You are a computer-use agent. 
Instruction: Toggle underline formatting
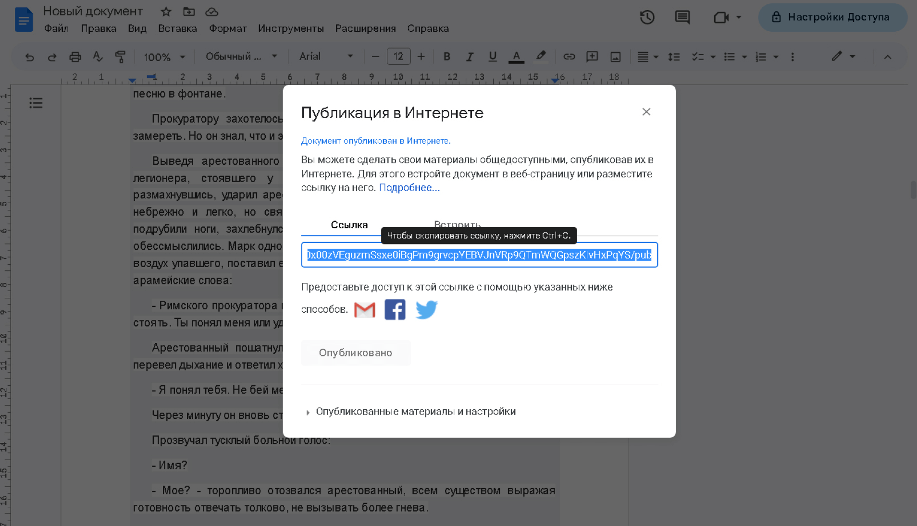492,57
